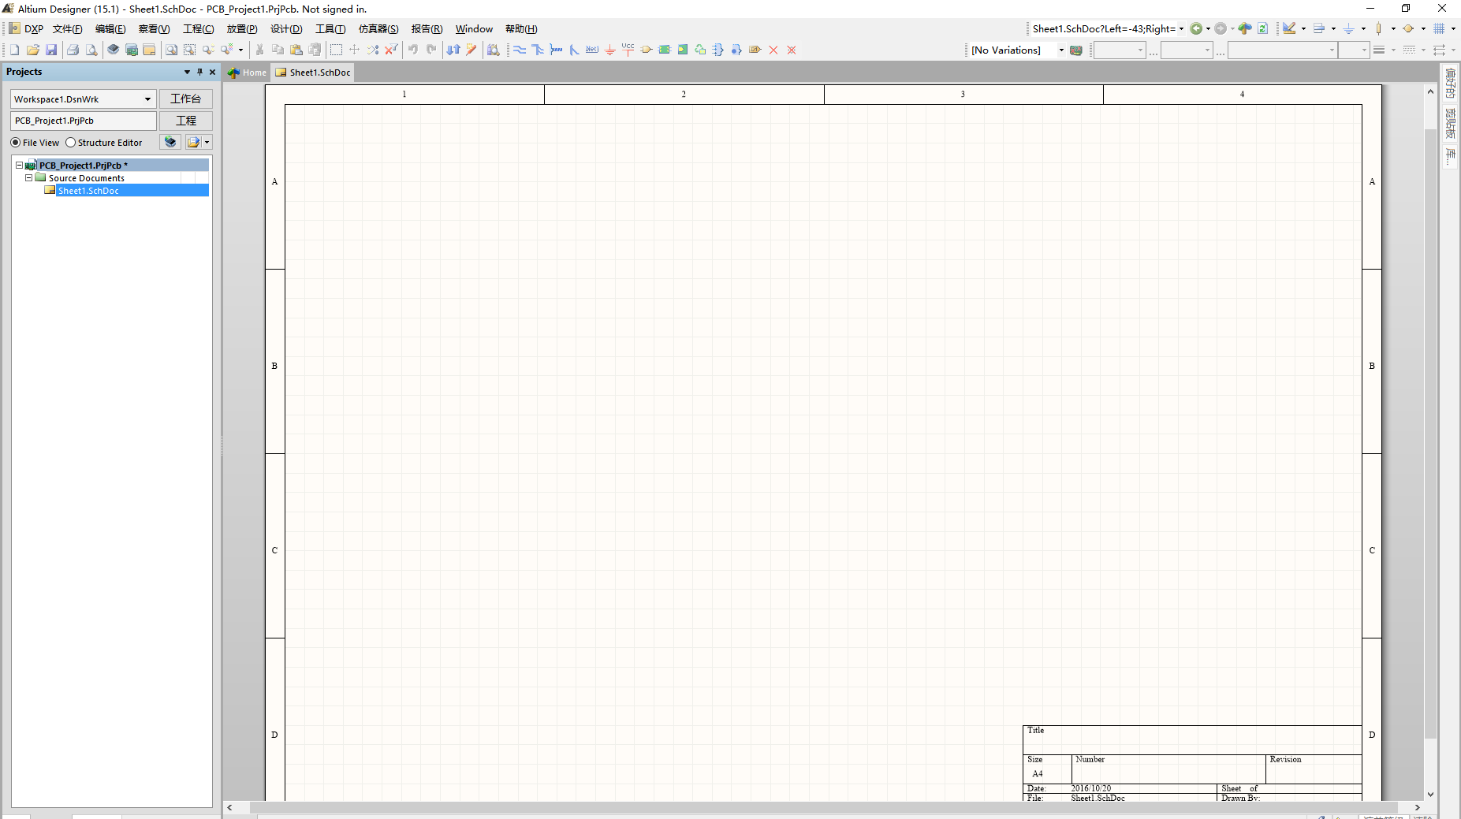This screenshot has width=1461, height=819.
Task: Click the horizontal scrollbar of the schematic
Action: click(823, 807)
